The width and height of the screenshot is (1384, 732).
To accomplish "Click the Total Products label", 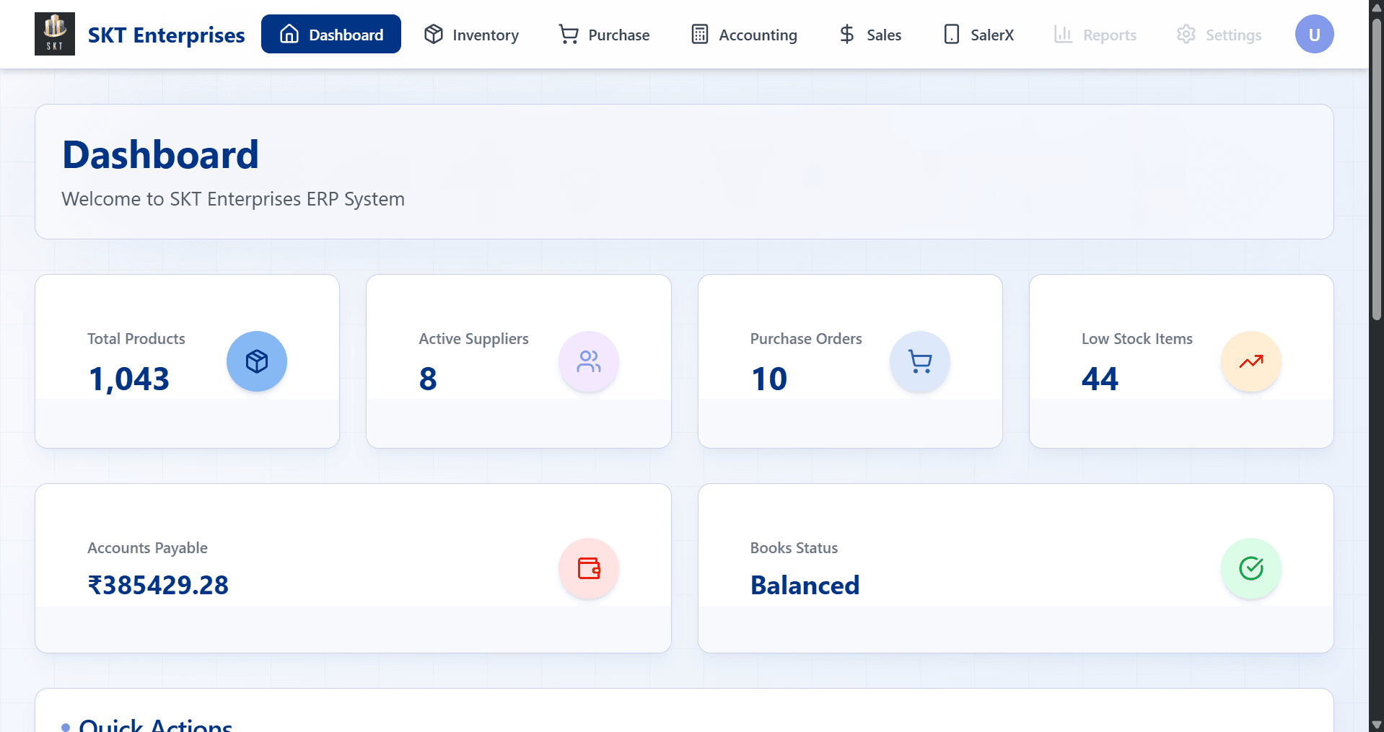I will point(136,339).
